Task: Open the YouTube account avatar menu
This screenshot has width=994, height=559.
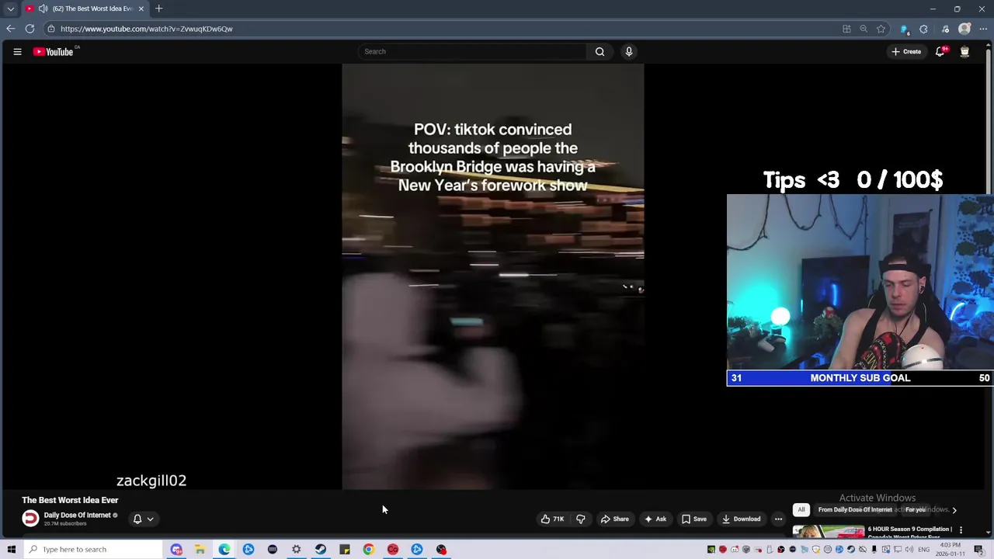Action: tap(964, 52)
